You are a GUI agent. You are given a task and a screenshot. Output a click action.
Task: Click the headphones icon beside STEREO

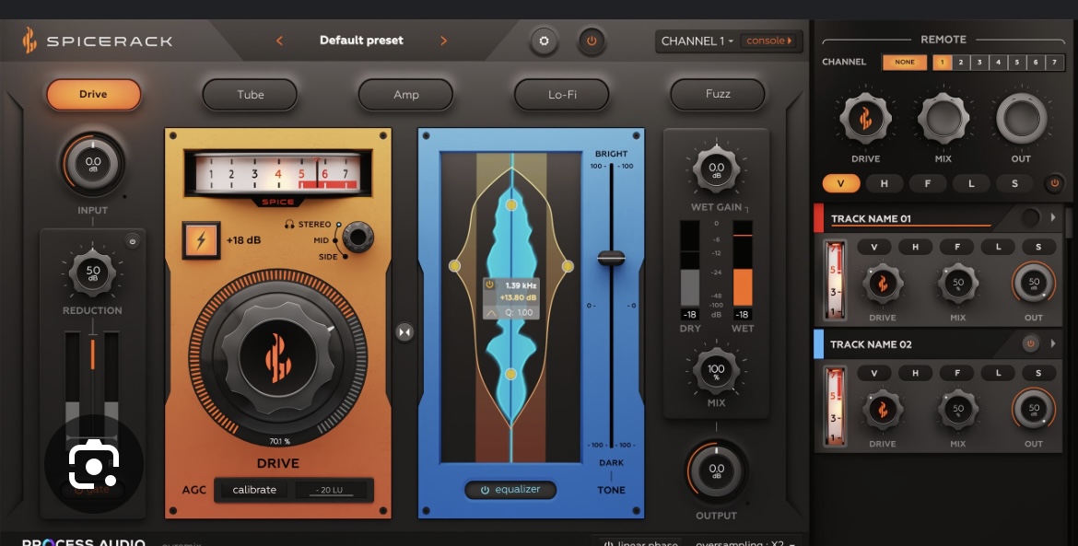(289, 225)
